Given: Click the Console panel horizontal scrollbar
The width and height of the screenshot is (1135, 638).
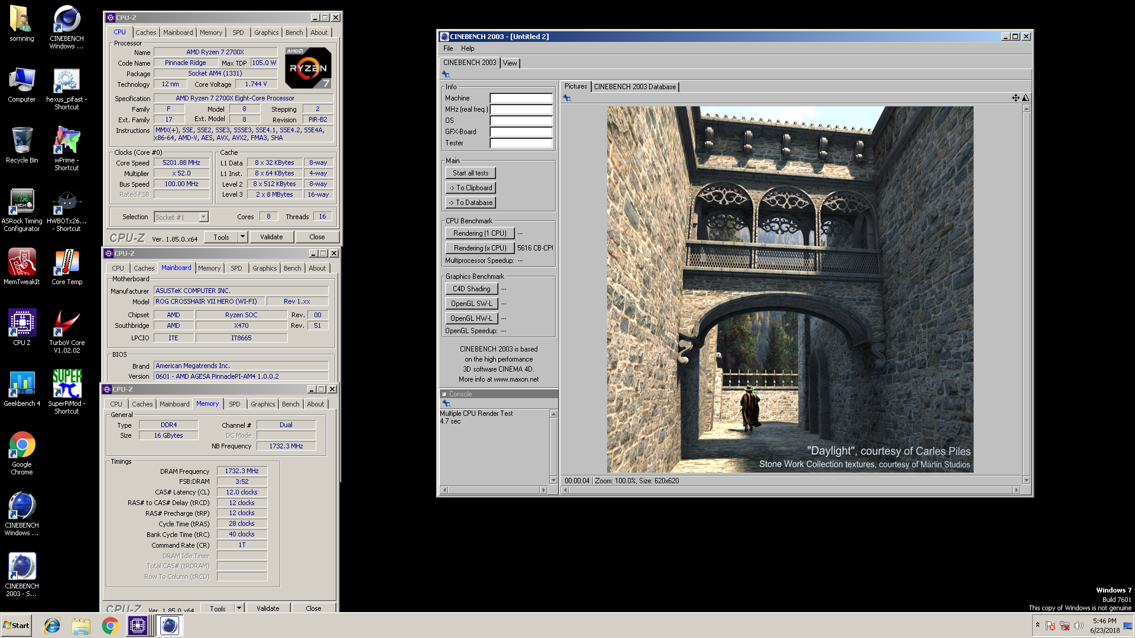Looking at the screenshot, I should tap(494, 490).
